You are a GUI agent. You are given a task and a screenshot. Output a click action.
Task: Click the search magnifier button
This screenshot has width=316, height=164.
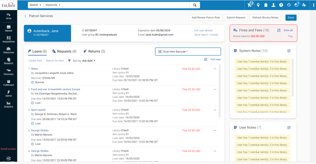pyautogui.click(x=195, y=5)
